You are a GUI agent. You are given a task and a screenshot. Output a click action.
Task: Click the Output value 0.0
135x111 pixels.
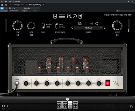coord(117,35)
